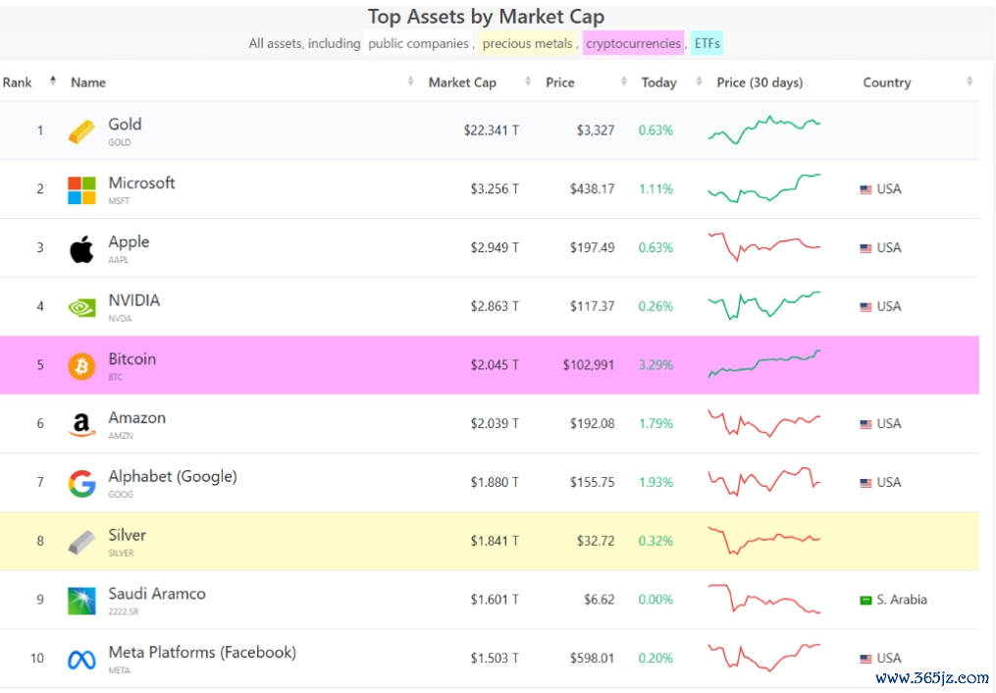Click the USA flag in NVIDIA row
Screen dimensions: 996x693
(865, 307)
